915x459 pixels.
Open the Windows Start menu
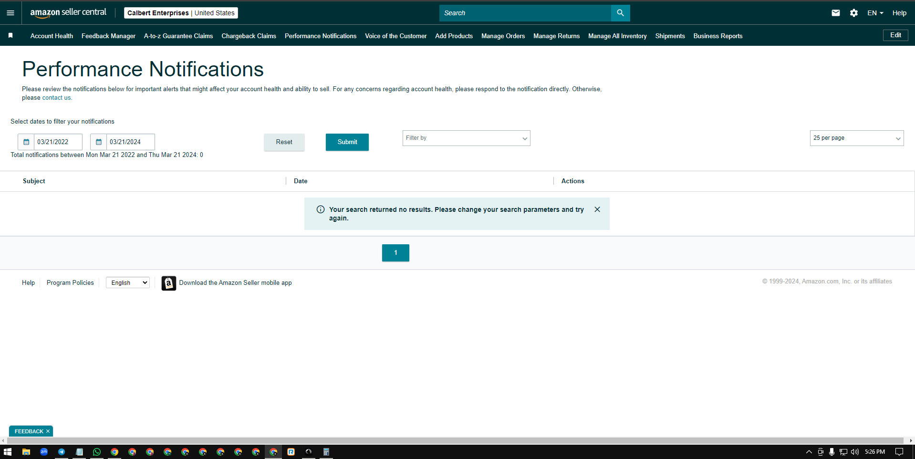[x=8, y=452]
